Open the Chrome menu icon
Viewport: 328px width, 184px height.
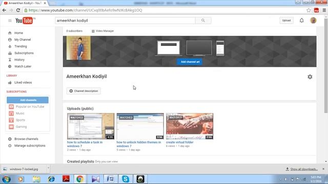[x=324, y=10]
